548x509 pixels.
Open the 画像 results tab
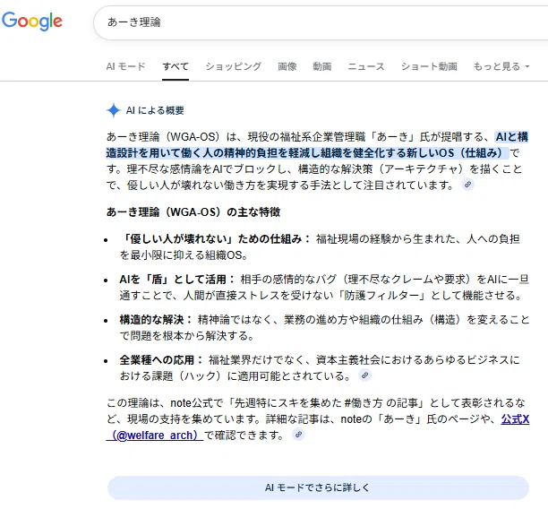(287, 66)
